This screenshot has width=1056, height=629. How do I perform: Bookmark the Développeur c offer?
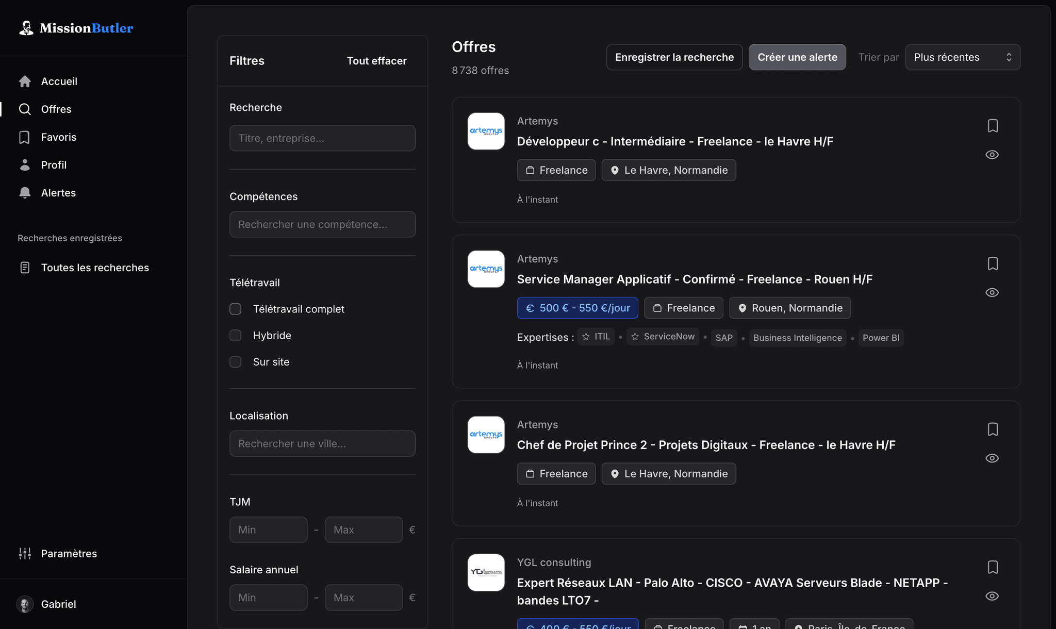pos(993,126)
